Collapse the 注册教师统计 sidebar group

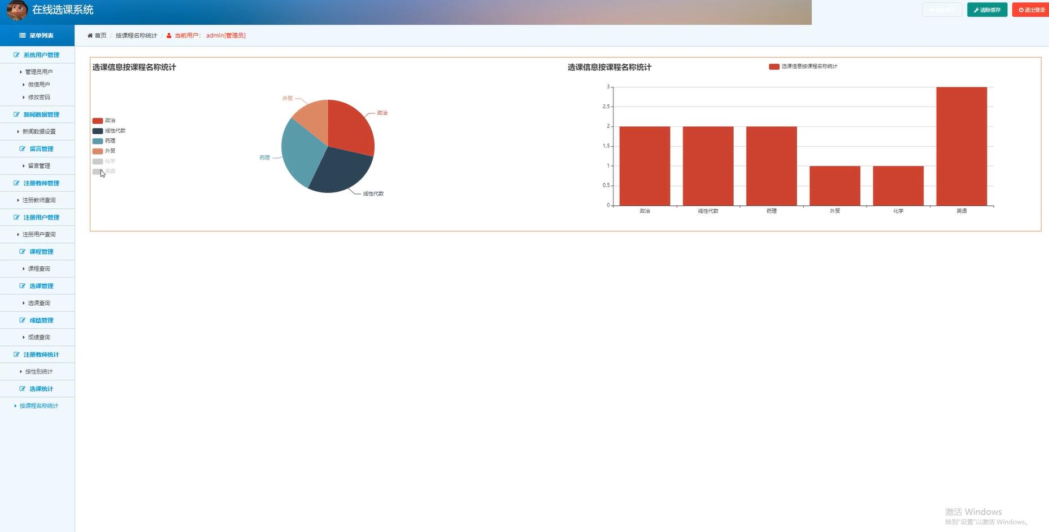pos(41,355)
